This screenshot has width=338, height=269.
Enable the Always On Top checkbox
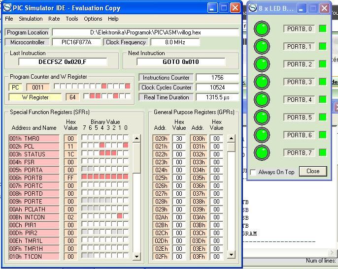pyautogui.click(x=253, y=172)
